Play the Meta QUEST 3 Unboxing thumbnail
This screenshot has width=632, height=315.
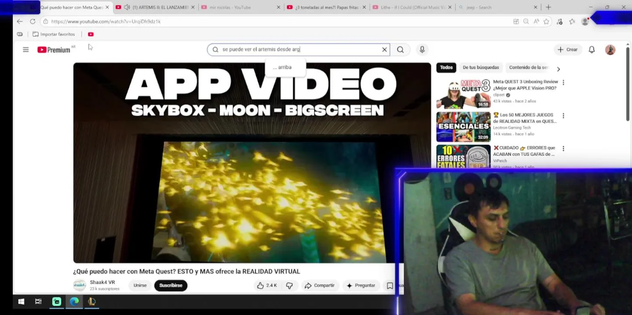coord(463,94)
